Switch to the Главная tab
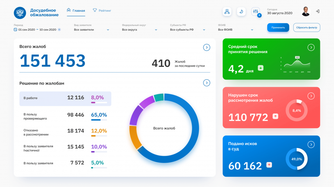 76,11
